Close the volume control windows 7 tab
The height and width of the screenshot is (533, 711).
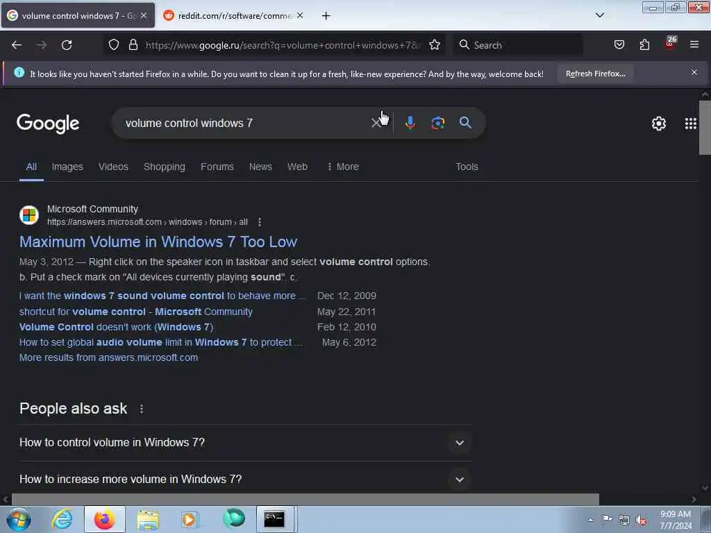coord(143,15)
